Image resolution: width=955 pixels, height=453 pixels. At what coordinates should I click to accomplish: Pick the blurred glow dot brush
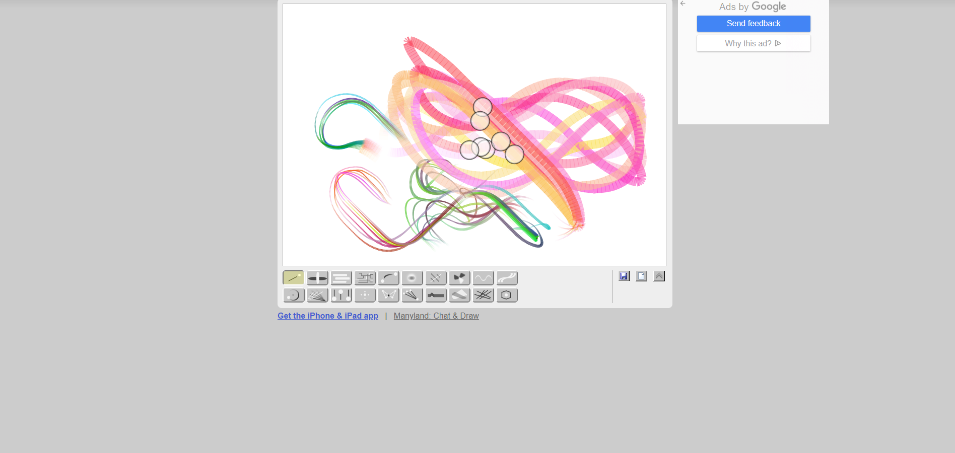412,278
